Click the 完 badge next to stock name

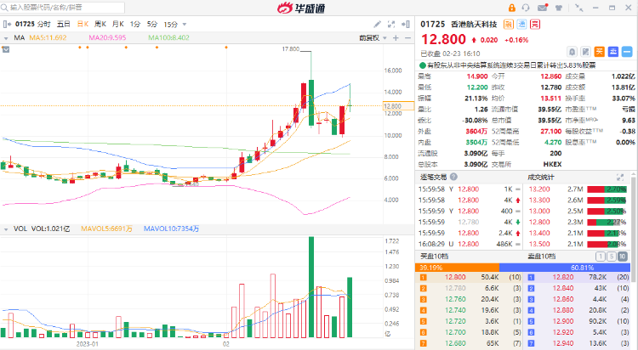pyautogui.click(x=535, y=25)
